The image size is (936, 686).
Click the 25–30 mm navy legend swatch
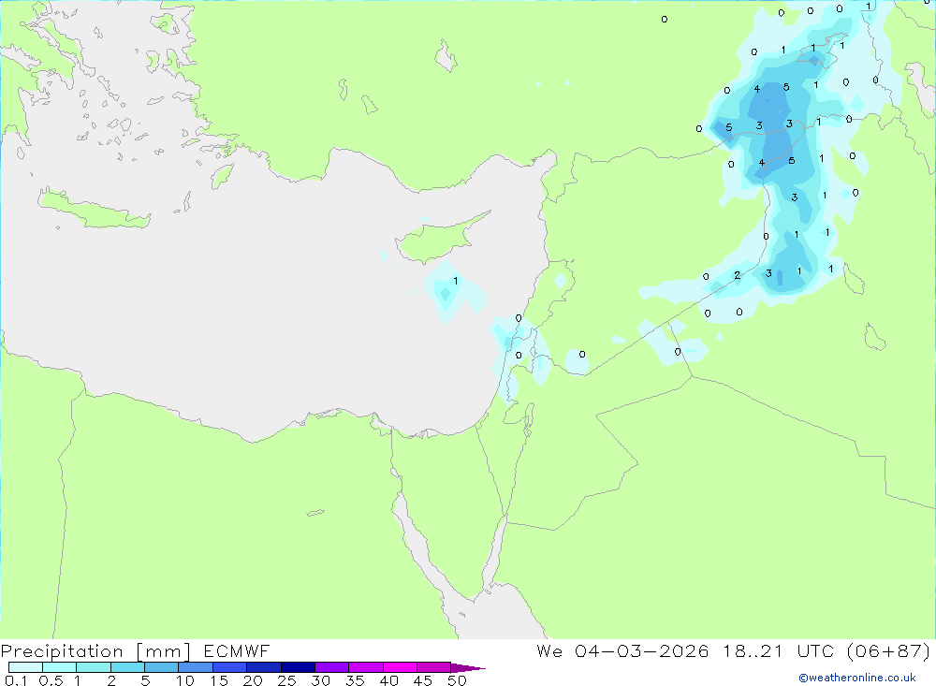(298, 667)
